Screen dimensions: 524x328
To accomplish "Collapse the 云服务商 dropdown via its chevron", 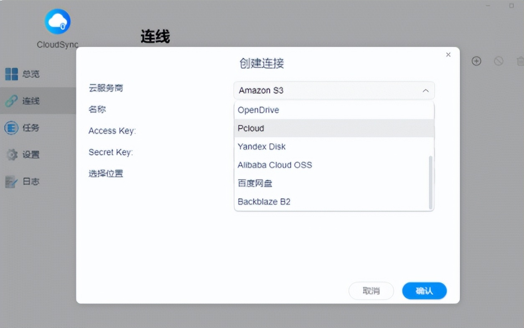I will (426, 91).
